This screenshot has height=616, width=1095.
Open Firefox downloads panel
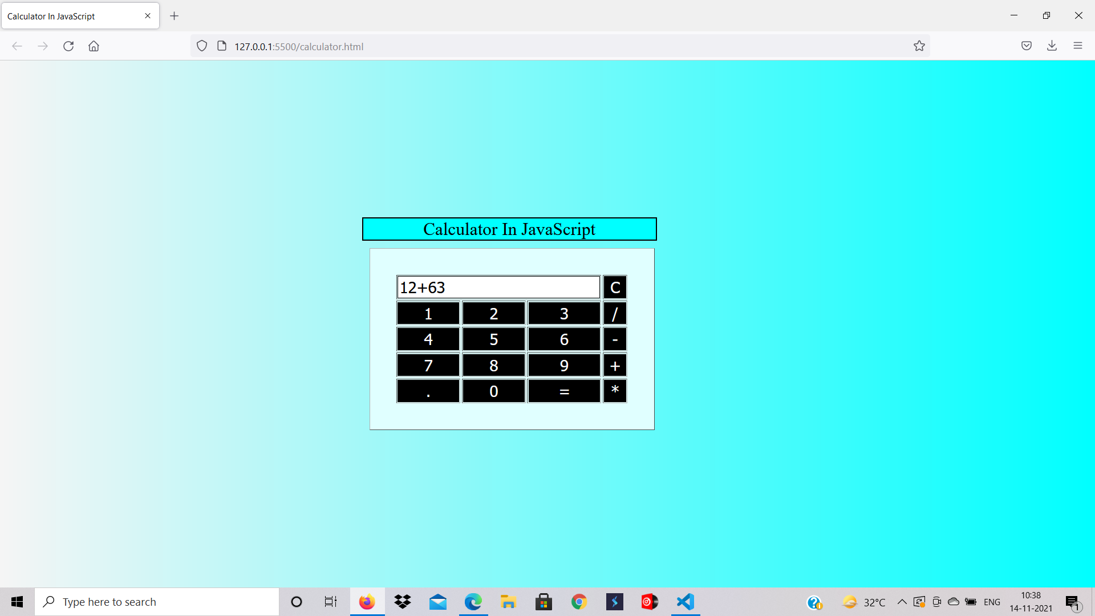[1052, 46]
